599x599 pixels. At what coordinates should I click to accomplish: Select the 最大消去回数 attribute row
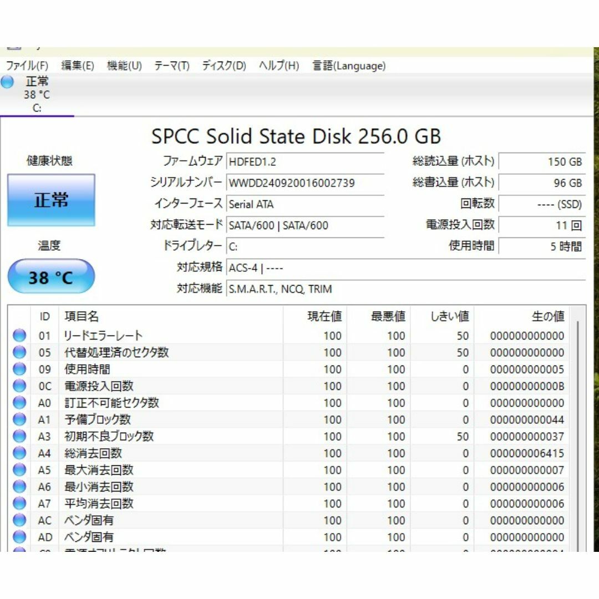click(x=289, y=470)
